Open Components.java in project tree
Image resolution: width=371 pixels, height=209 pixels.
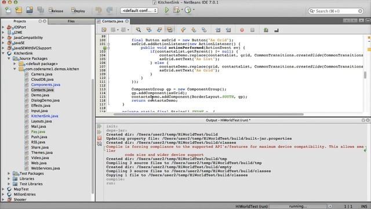pyautogui.click(x=46, y=85)
